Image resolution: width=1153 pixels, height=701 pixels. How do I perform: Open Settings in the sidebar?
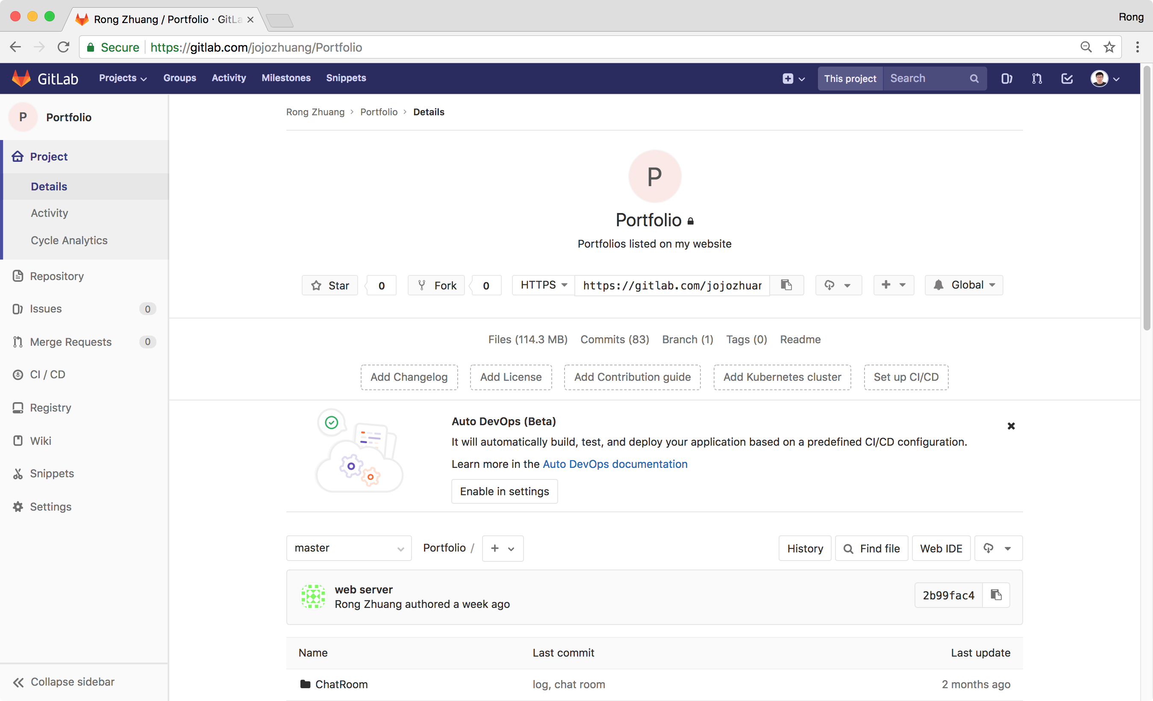tap(50, 507)
